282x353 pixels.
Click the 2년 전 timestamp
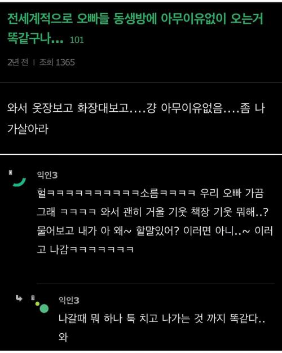tap(17, 62)
